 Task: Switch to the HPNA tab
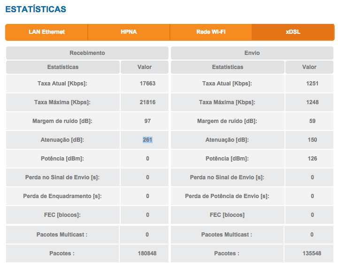point(128,32)
